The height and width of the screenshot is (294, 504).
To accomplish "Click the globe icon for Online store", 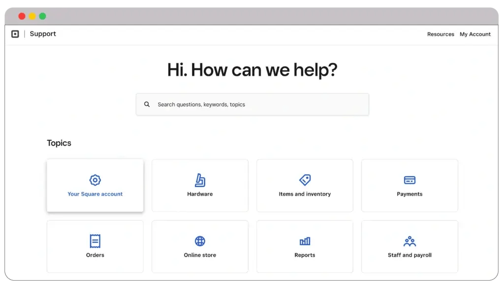I will pos(200,241).
